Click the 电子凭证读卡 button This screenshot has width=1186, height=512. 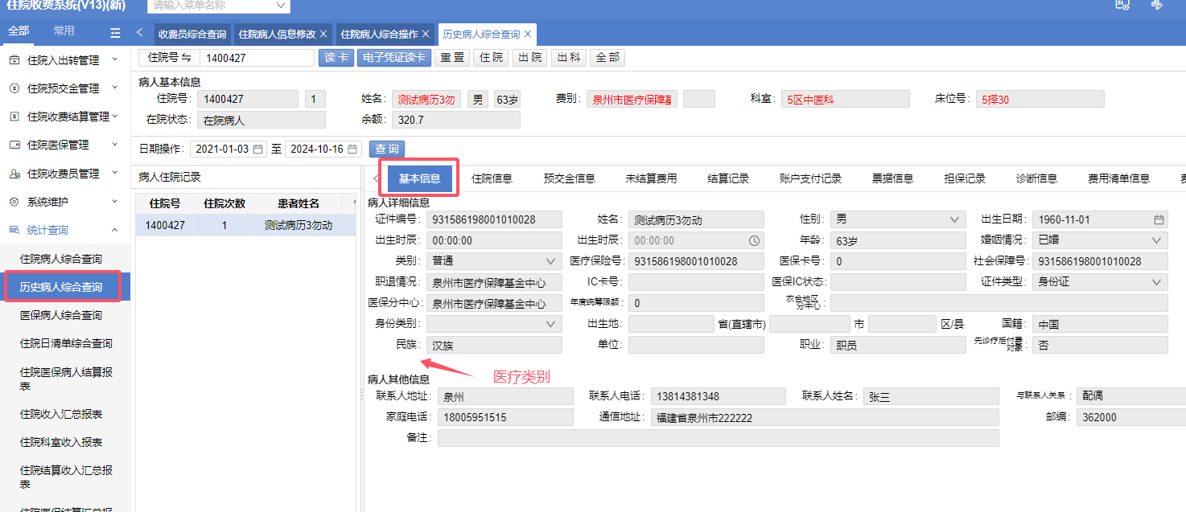394,58
